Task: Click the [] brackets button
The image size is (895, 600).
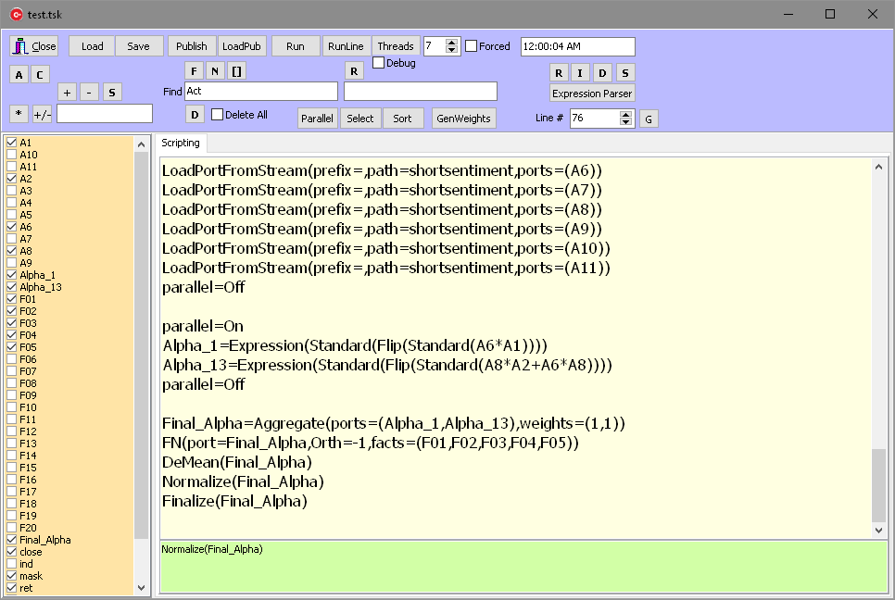Action: 237,70
